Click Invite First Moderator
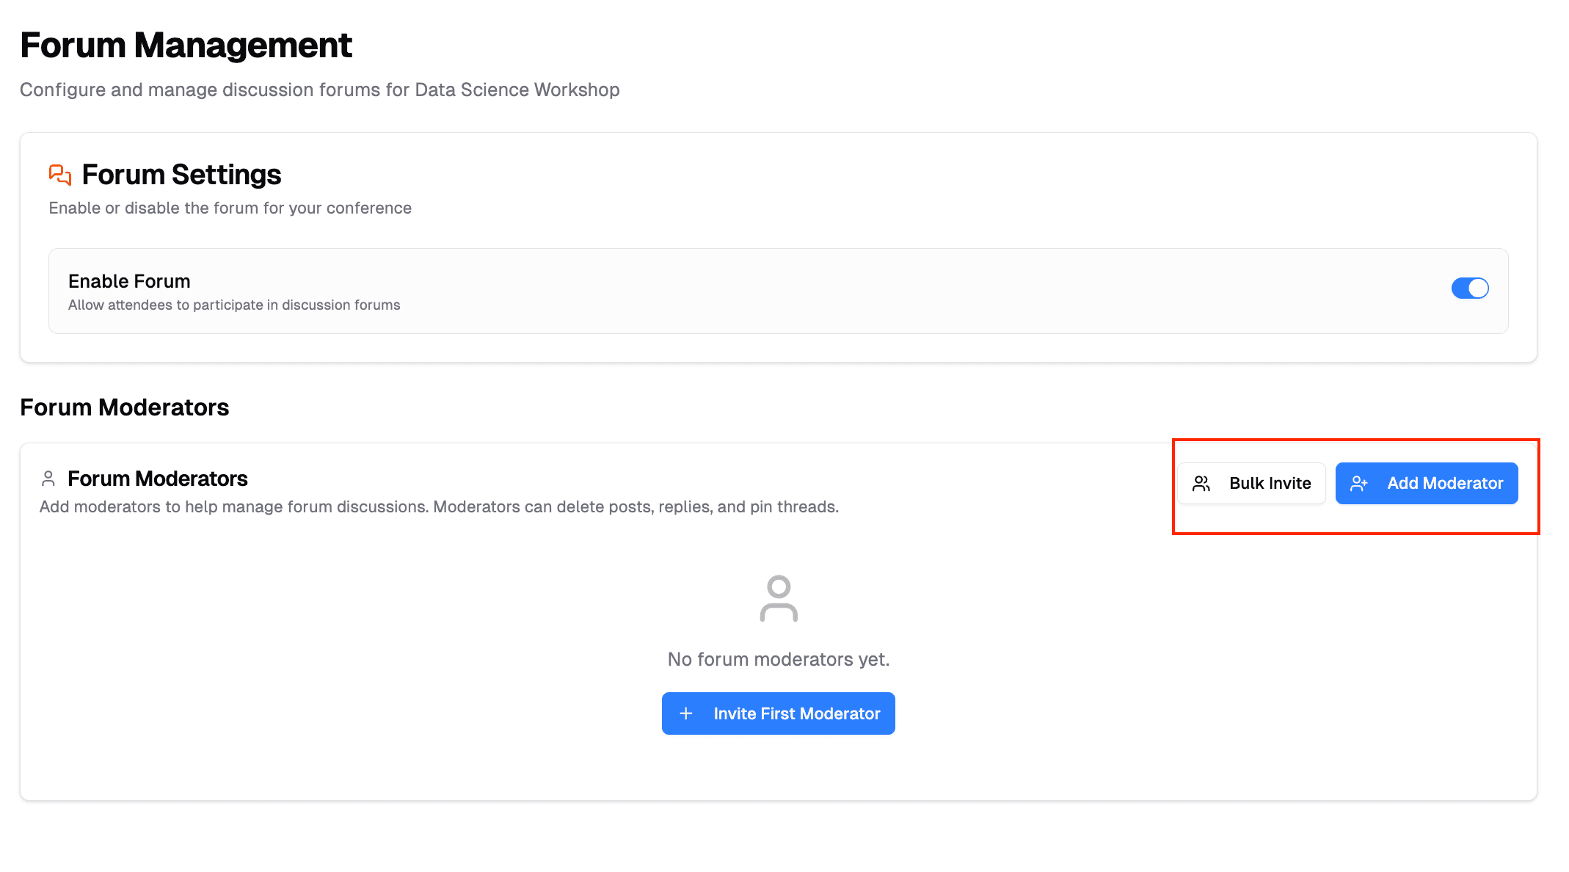Screen dimensions: 1569x872 pyautogui.click(x=778, y=713)
